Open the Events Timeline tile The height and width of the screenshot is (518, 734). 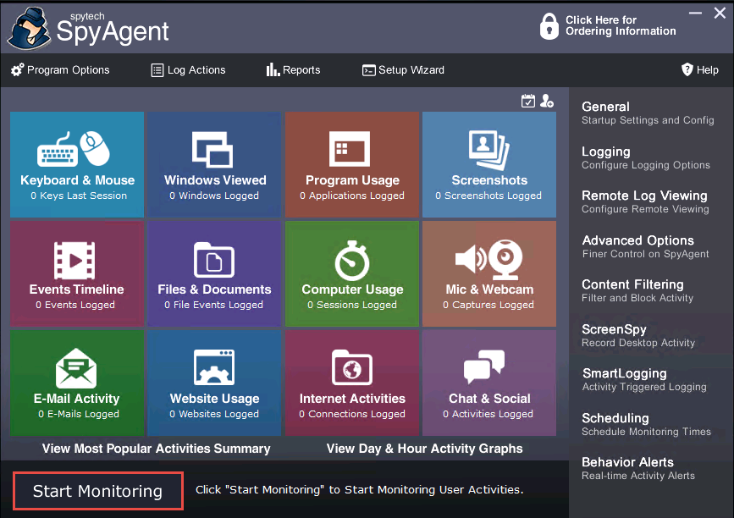77,273
